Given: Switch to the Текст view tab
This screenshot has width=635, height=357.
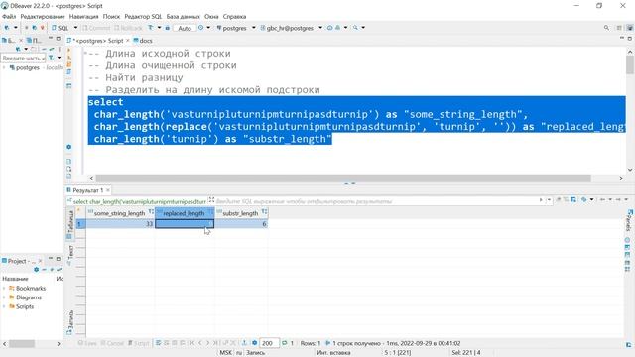Looking at the screenshot, I should pos(69,255).
